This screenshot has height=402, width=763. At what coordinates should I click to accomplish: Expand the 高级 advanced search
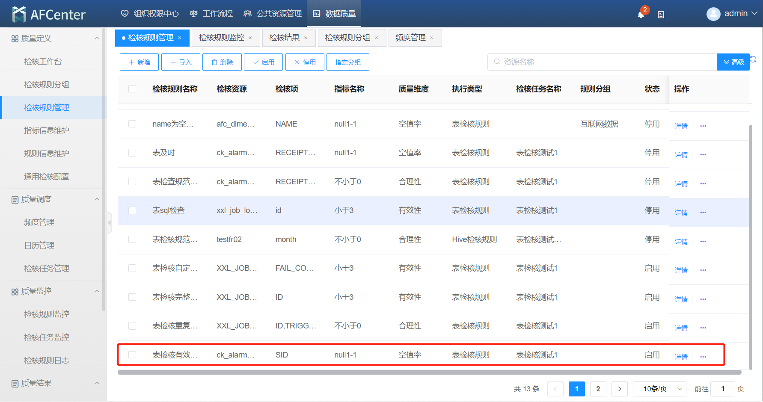pos(733,62)
